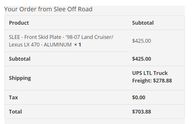Viewport: 193px width, 124px height.
Task: Click the order total $703.88
Action: pos(142,112)
